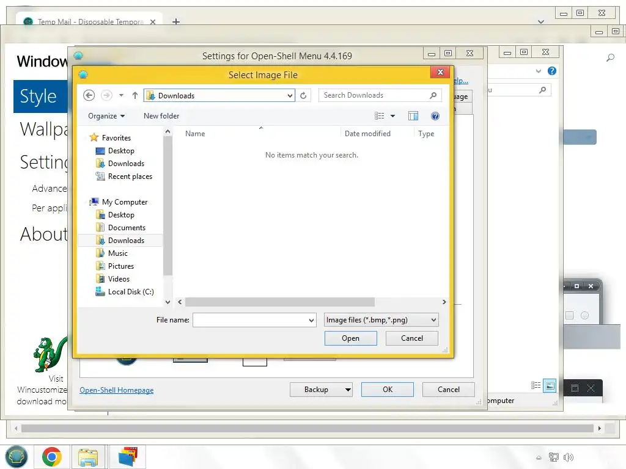This screenshot has height=469, width=626.
Task: Expand the File name dropdown arrow
Action: pos(311,320)
